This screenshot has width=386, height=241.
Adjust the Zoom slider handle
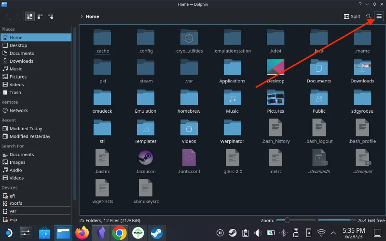[x=287, y=220]
